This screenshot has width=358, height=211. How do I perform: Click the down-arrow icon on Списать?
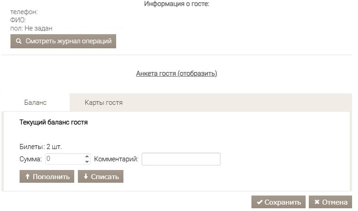(x=86, y=177)
